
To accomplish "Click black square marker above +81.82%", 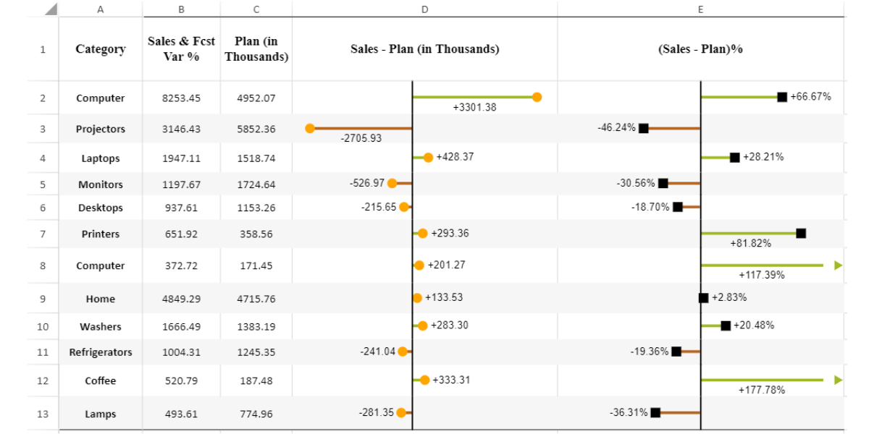I will [801, 233].
